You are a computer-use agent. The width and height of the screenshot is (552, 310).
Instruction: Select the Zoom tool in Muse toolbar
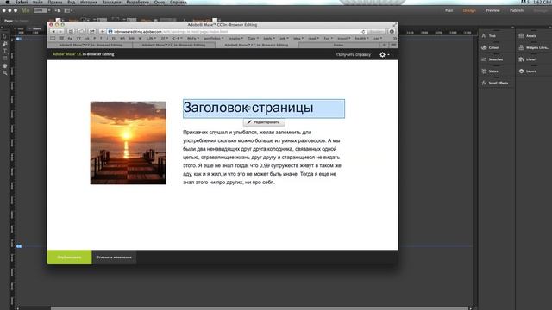(x=4, y=73)
